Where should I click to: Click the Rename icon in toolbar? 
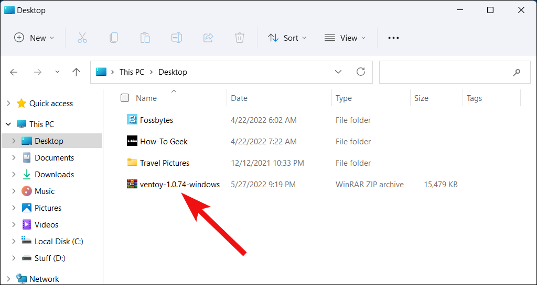coord(177,38)
